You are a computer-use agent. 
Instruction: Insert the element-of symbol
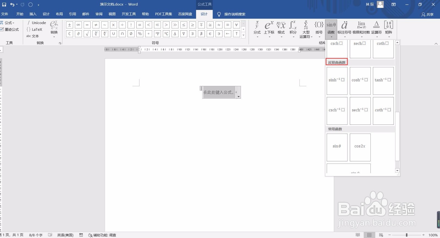210,34
